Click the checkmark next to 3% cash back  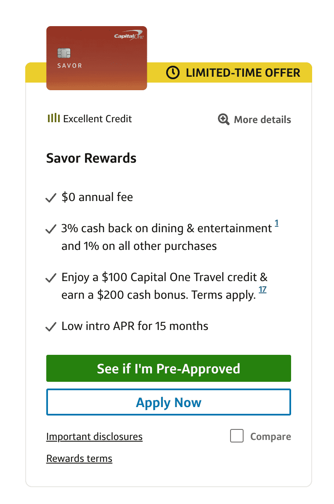coord(51,229)
